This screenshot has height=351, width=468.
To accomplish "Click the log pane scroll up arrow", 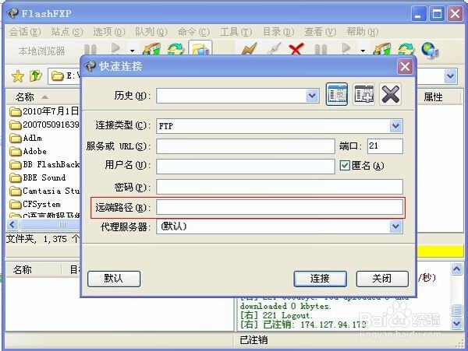I will click(456, 269).
